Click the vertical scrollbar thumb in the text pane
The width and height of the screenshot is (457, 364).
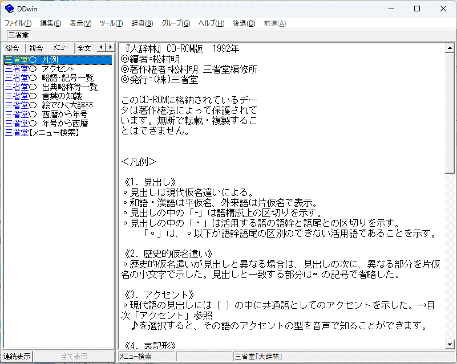coord(450,113)
